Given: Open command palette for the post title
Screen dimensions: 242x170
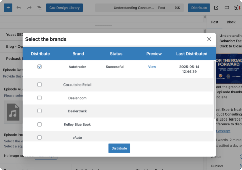Looking at the screenshot, I should [139, 8].
